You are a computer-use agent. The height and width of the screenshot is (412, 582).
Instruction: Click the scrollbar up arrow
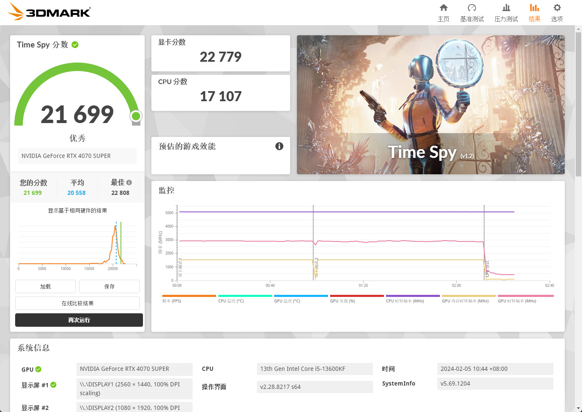578,29
